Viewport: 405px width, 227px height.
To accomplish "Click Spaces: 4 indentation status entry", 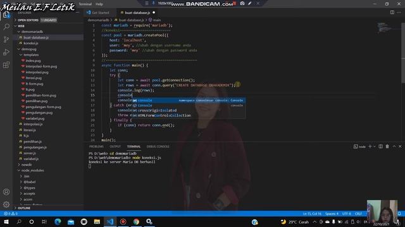I will pyautogui.click(x=332, y=214).
